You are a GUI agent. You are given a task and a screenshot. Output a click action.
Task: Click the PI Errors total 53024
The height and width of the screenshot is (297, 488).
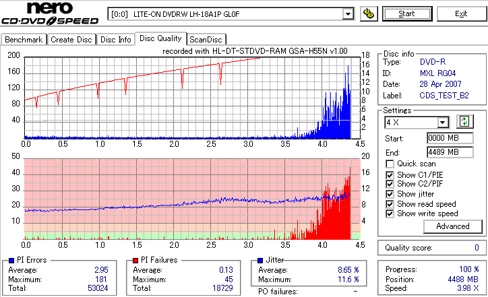pyautogui.click(x=98, y=288)
